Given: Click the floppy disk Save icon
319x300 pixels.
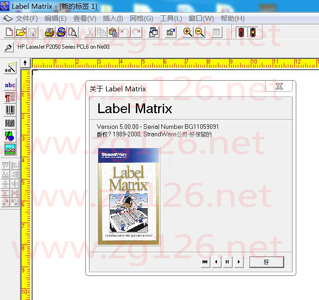Looking at the screenshot, I should click(32, 32).
